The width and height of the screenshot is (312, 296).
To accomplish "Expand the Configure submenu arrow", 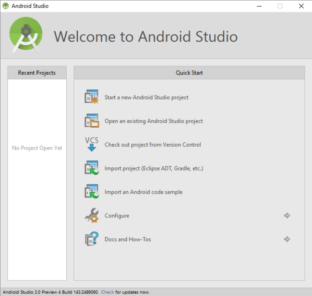I will [x=287, y=216].
